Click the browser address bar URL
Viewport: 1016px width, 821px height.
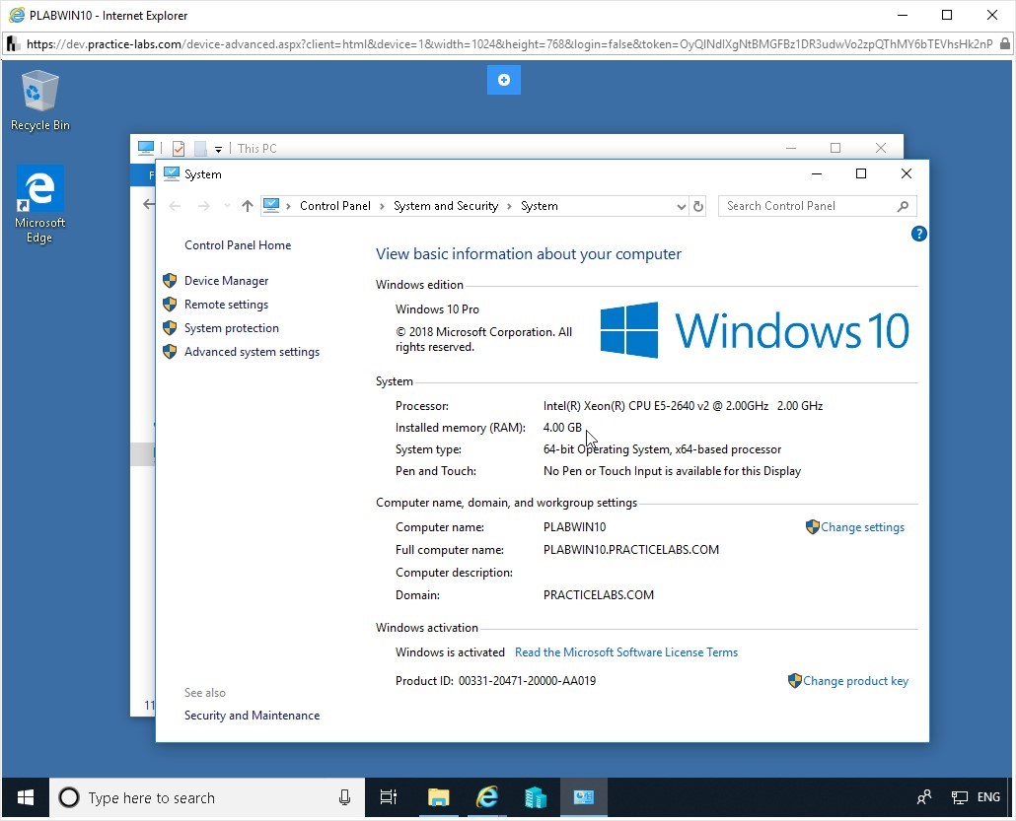pos(509,44)
